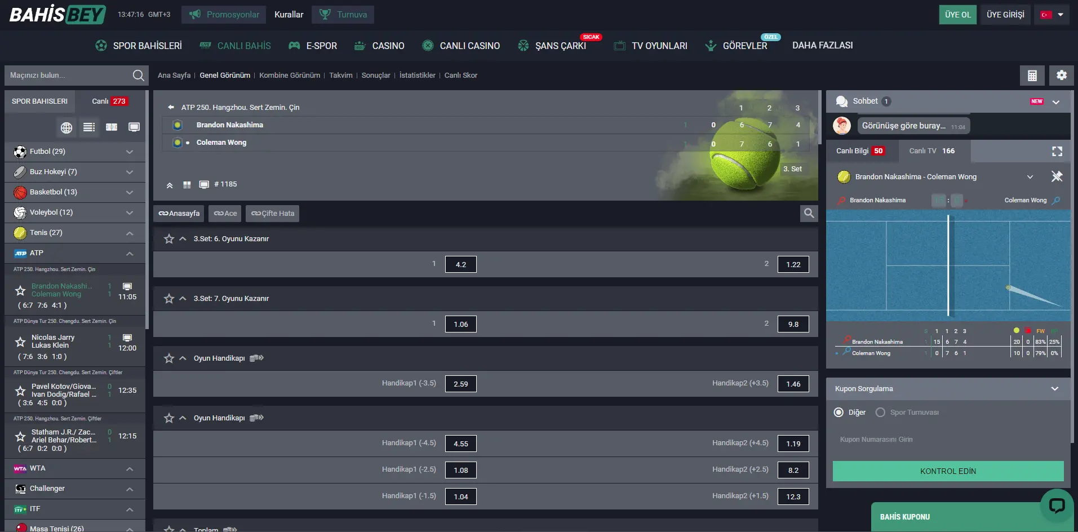
Task: Collapse the Kupon Sorgulama panel
Action: click(1055, 389)
